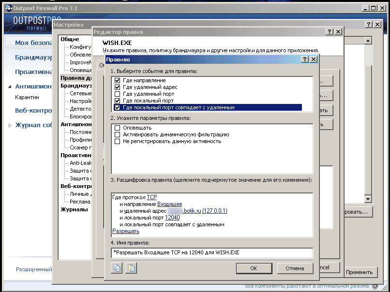Image resolution: width=390 pixels, height=292 pixels.
Task: Select ImproveNet item in settings tree
Action: pos(80,62)
